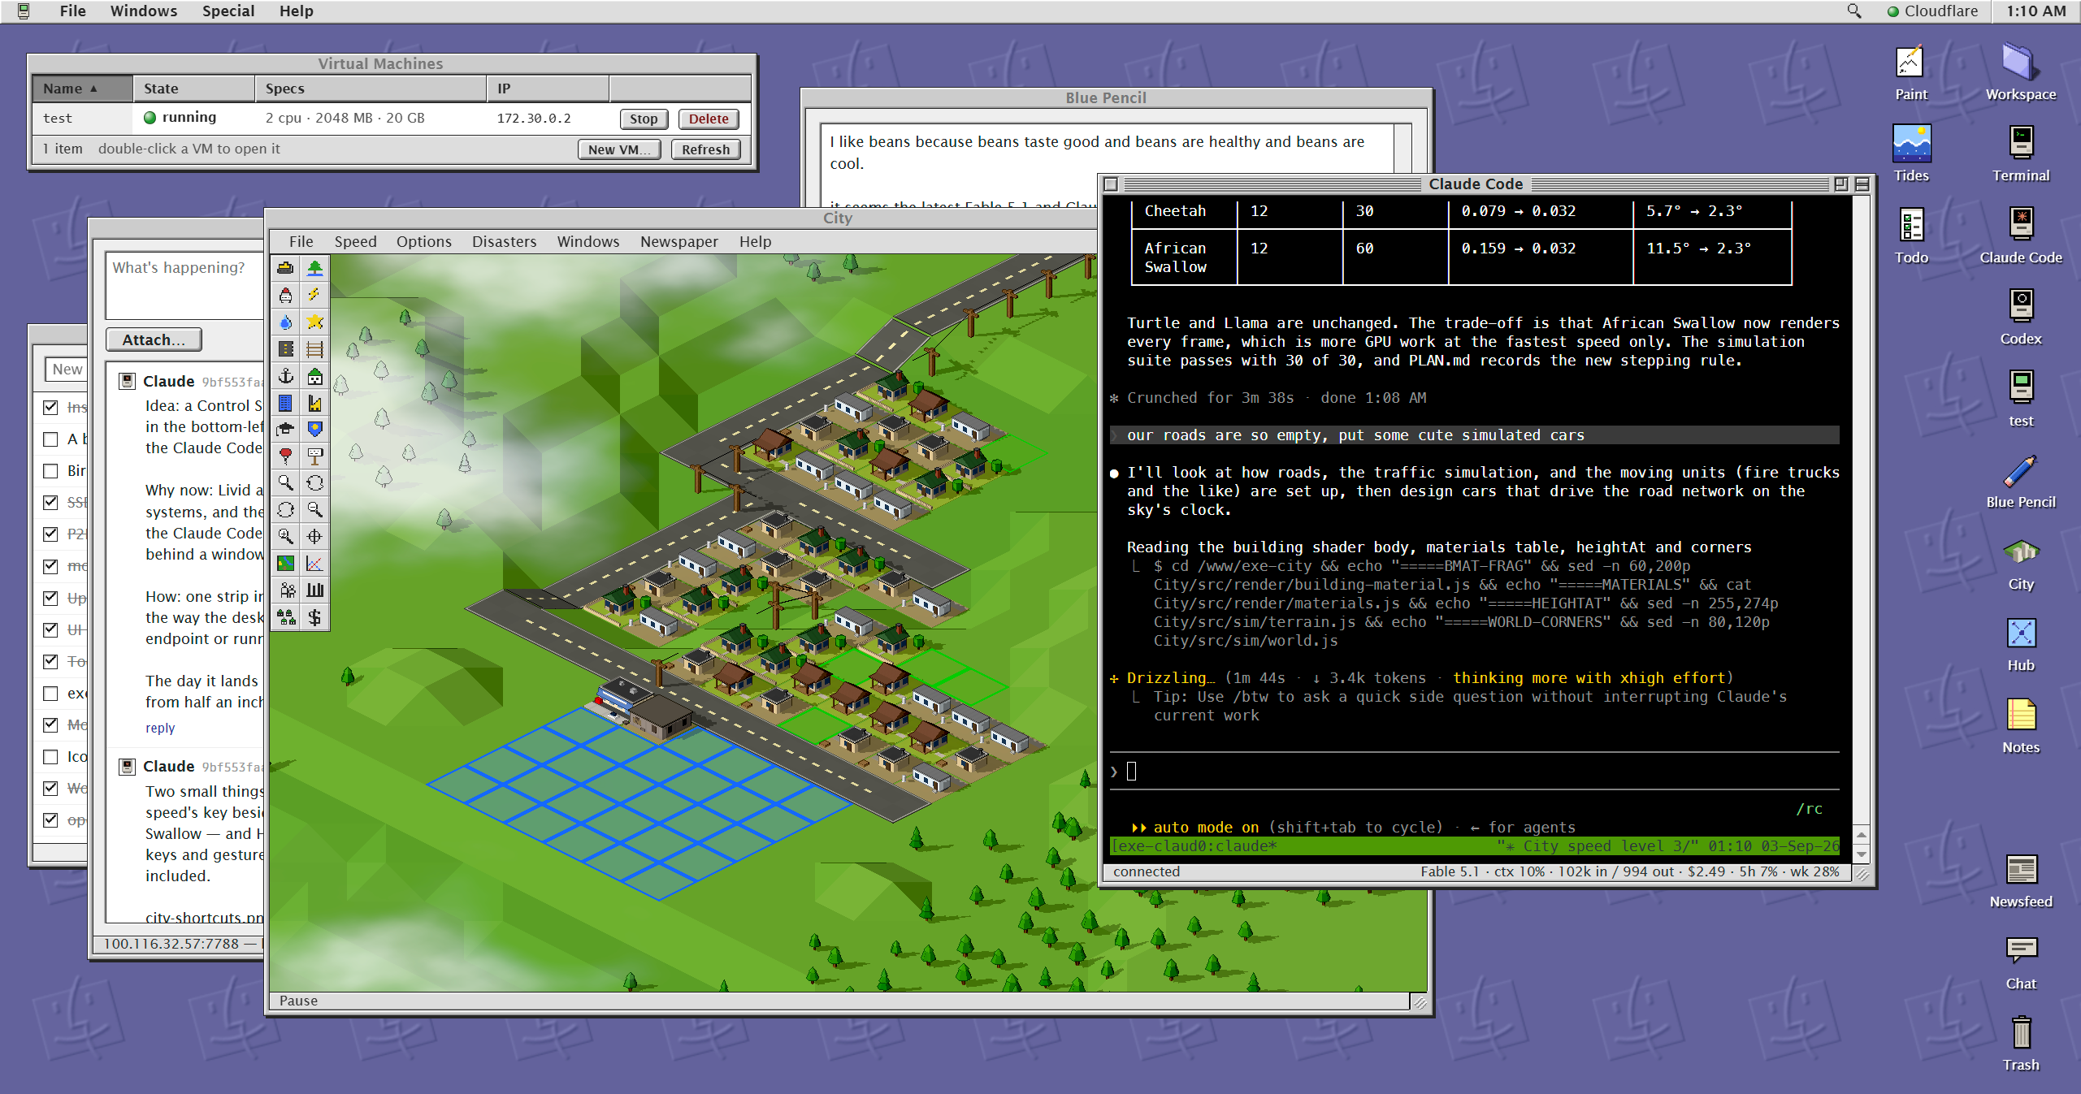Screen dimensions: 2081x1094
Task: Tick the 'Ico' todo checkbox
Action: coord(50,757)
